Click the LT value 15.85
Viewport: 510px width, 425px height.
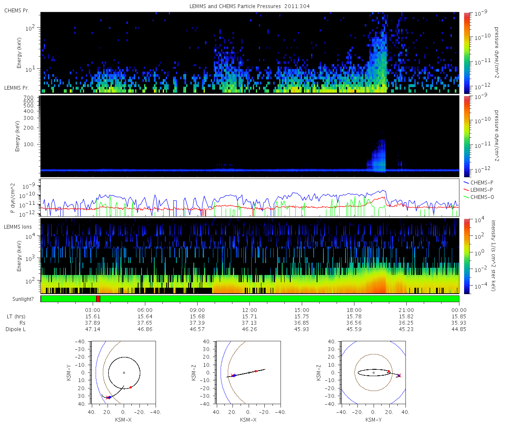coord(459,317)
